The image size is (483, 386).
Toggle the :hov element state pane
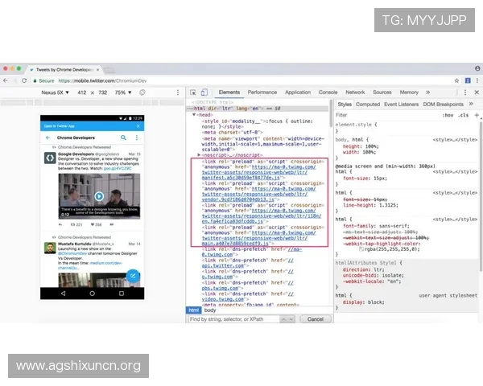(x=448, y=115)
